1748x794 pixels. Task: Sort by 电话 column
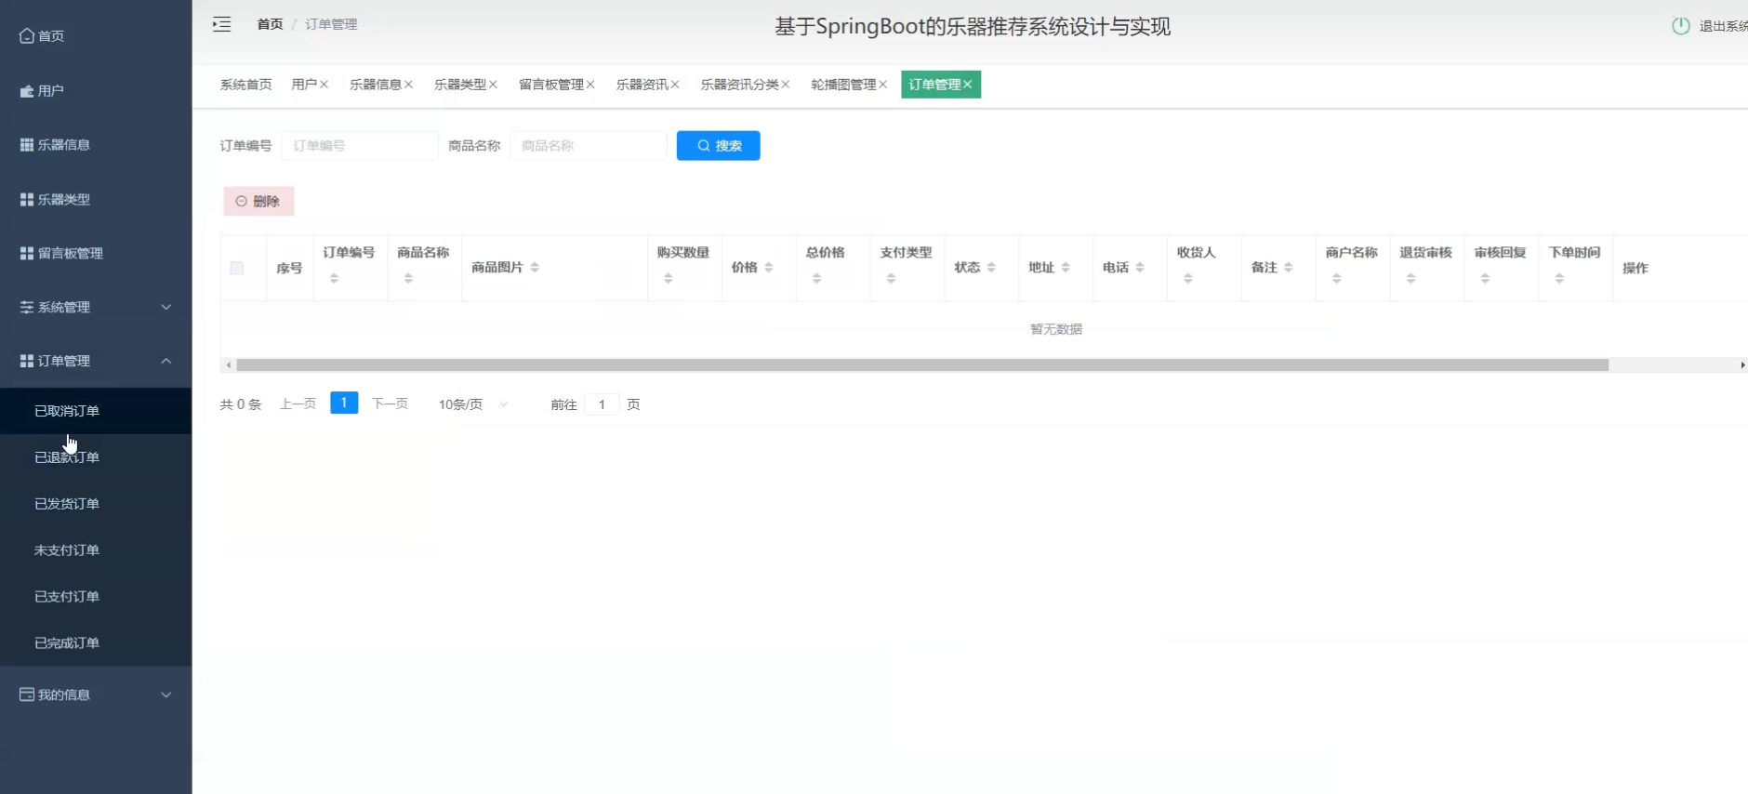tap(1141, 268)
